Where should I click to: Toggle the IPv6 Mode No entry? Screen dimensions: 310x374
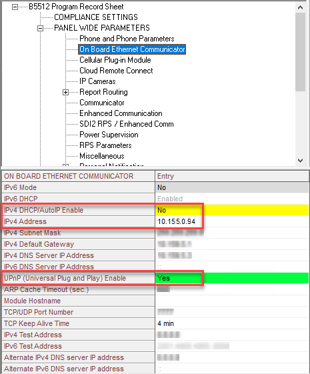(232, 187)
